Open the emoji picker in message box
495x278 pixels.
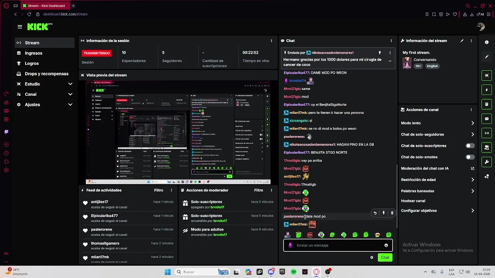pos(386,245)
